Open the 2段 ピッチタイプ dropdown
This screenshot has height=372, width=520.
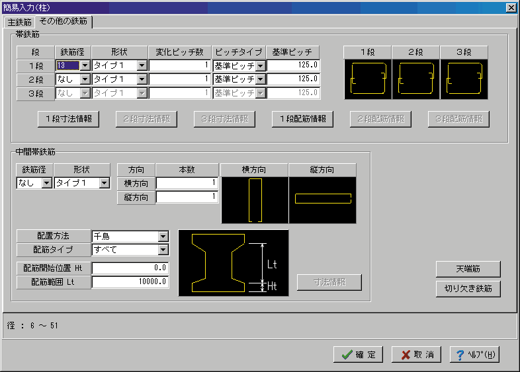pyautogui.click(x=261, y=79)
